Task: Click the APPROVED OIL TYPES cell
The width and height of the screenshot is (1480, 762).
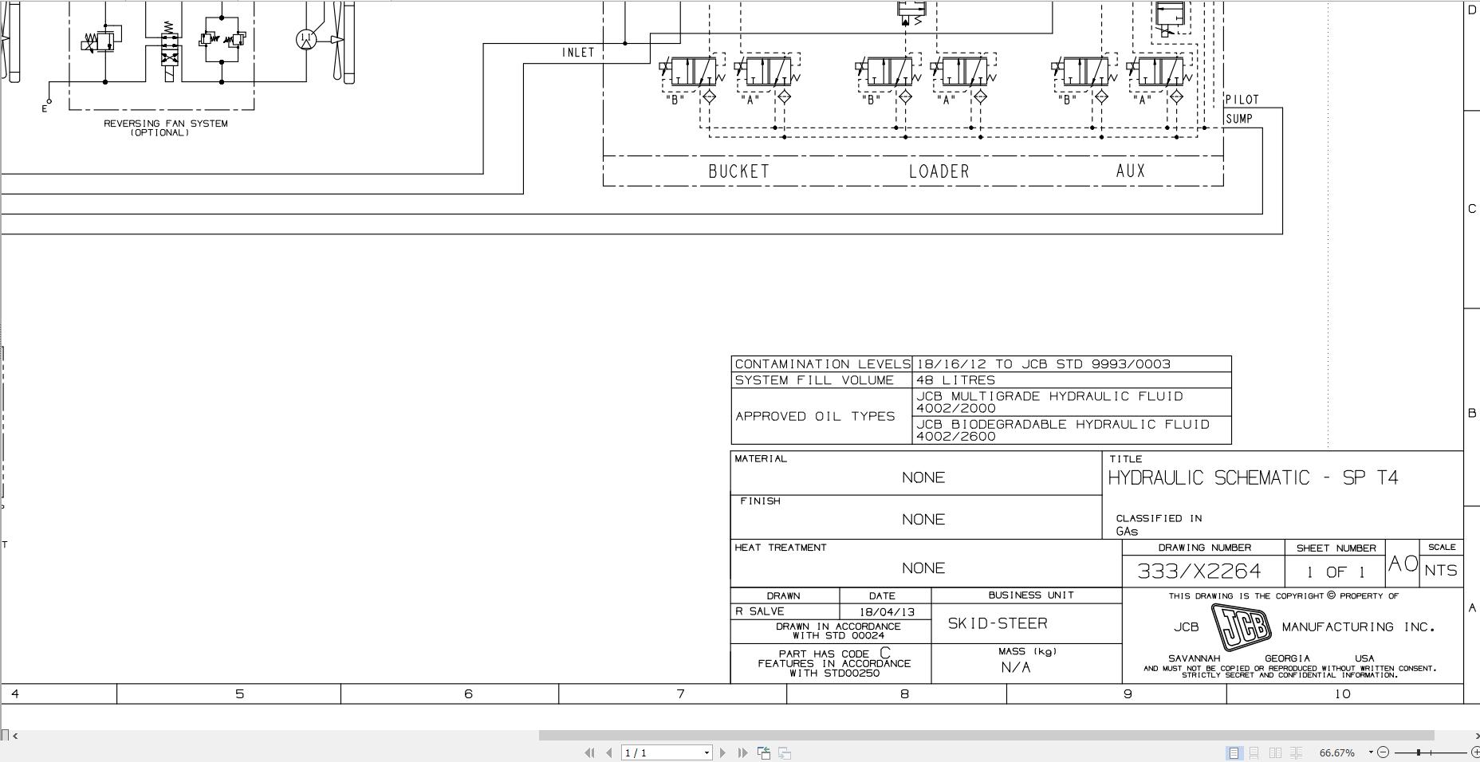Action: pos(821,416)
